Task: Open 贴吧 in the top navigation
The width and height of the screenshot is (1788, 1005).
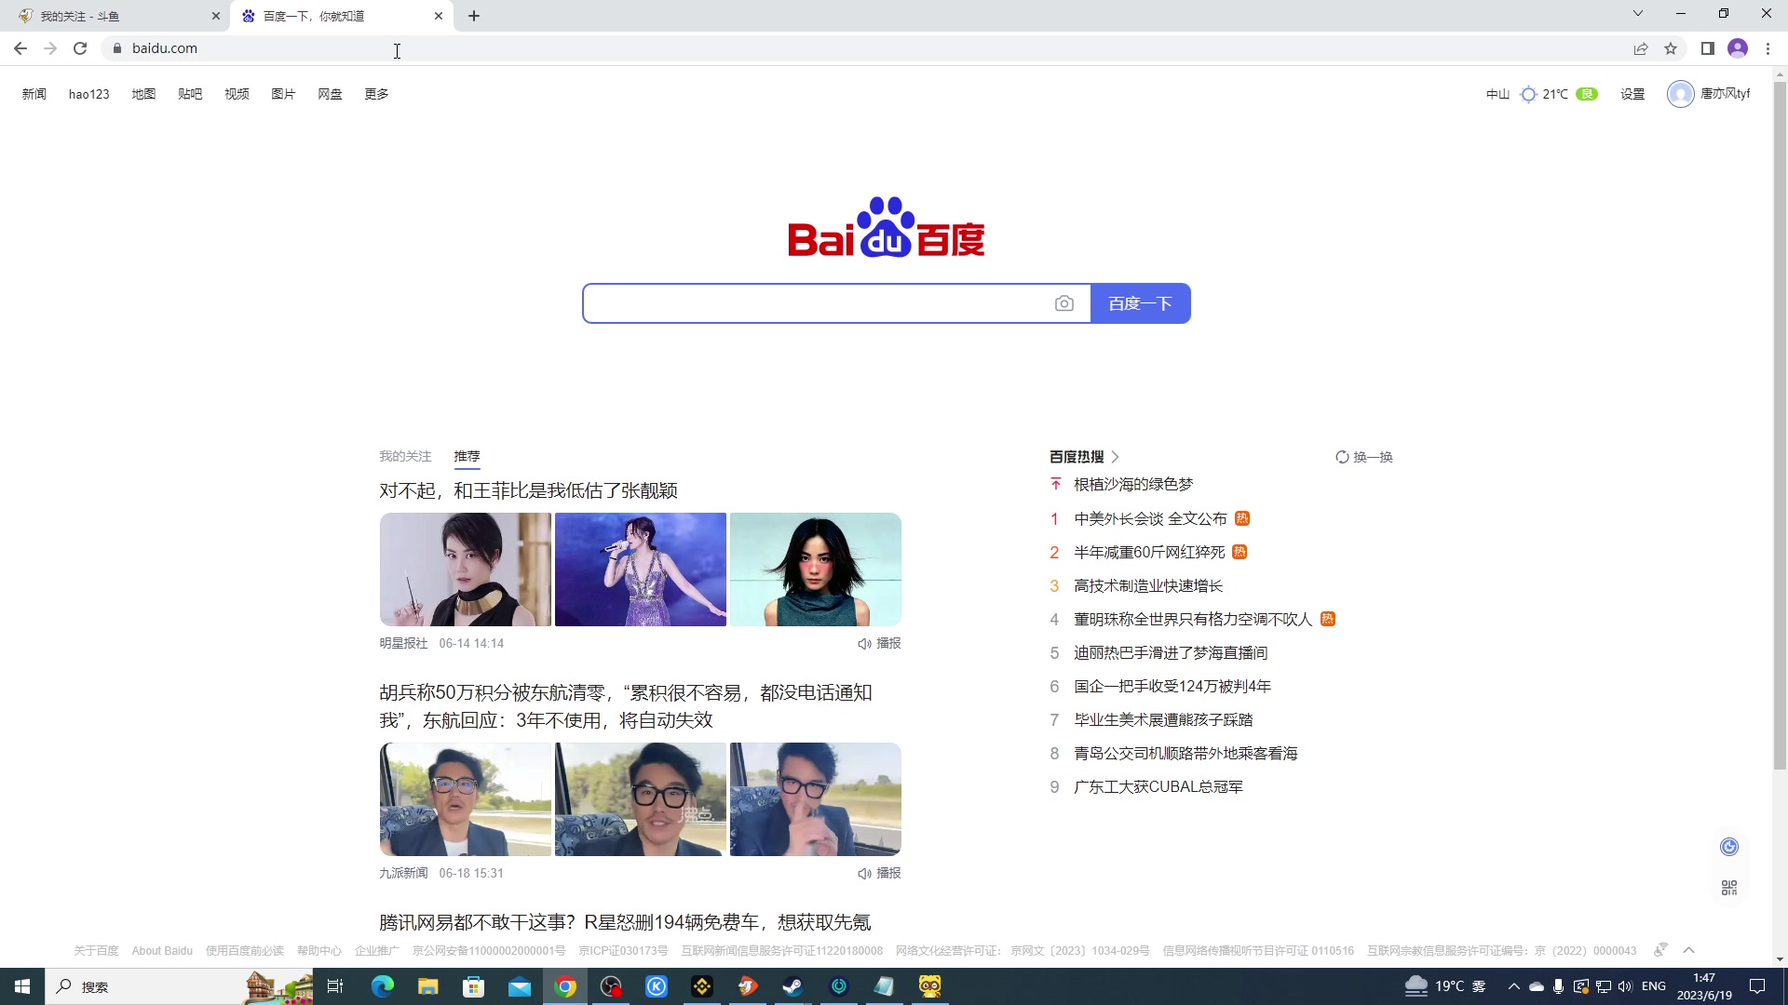Action: point(190,94)
